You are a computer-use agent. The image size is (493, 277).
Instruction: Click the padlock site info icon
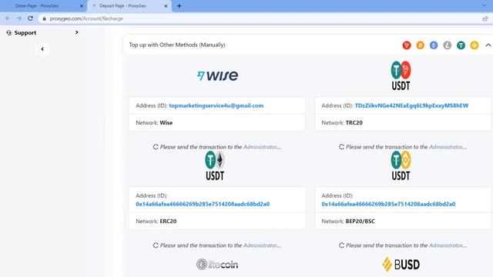tap(45, 18)
